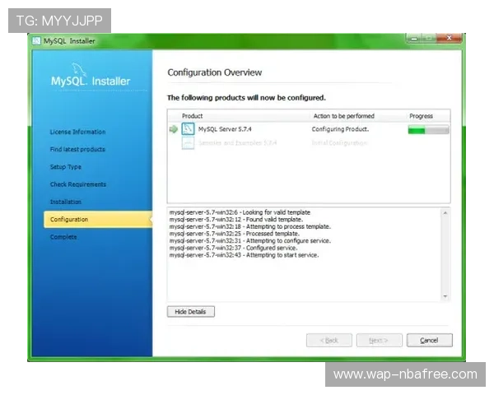Click the MySQL Server 5.7.4 product icon

pos(188,129)
